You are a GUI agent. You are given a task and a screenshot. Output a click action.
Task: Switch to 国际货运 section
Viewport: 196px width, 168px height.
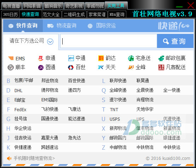[102, 26]
